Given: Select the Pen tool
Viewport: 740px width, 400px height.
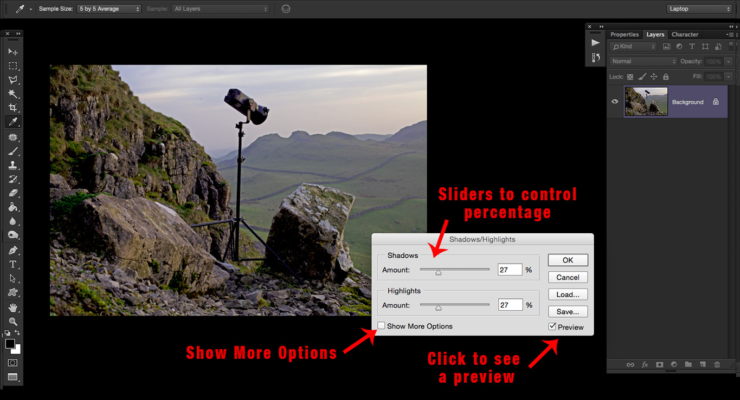Looking at the screenshot, I should click(13, 251).
